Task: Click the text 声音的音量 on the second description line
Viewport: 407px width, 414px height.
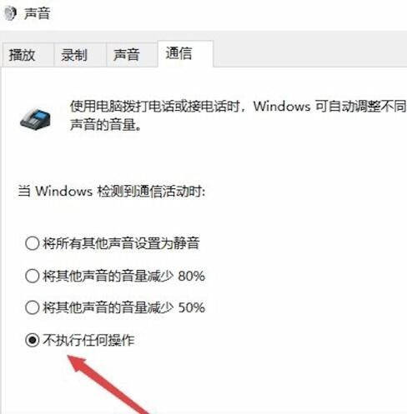Action: (x=103, y=124)
